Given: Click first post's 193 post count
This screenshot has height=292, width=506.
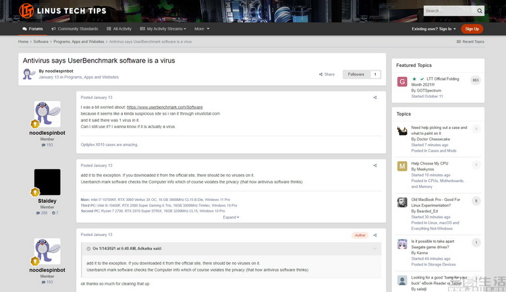Looking at the screenshot, I should [x=47, y=145].
